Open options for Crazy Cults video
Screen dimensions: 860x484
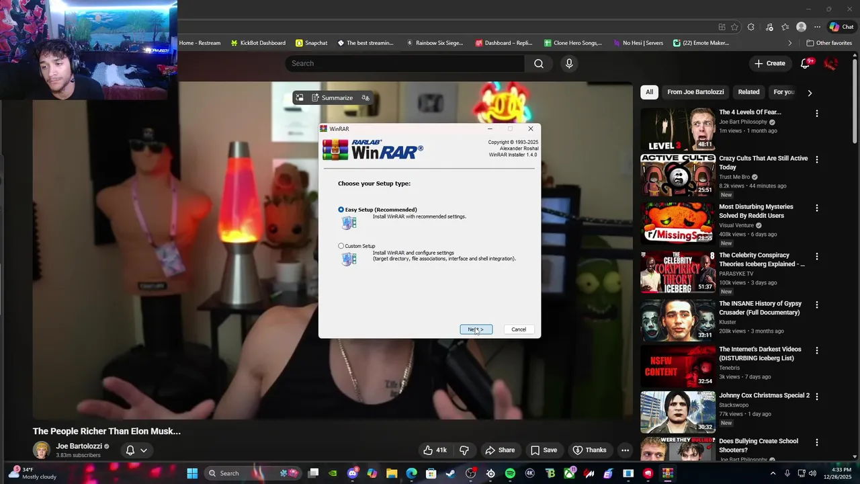pyautogui.click(x=817, y=160)
